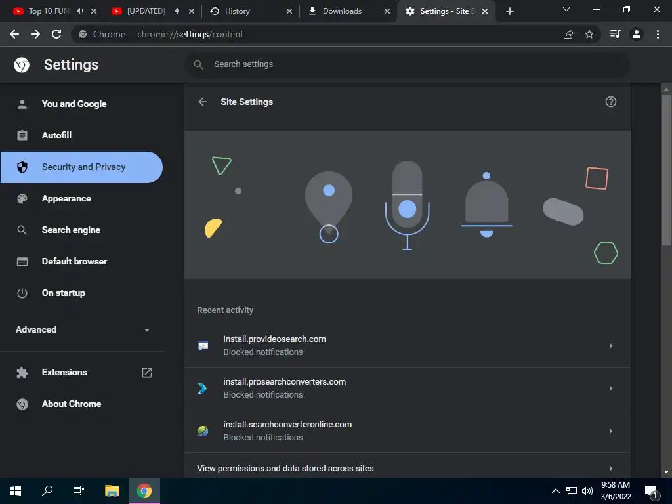
Task: Close the Settings tab
Action: 485,11
